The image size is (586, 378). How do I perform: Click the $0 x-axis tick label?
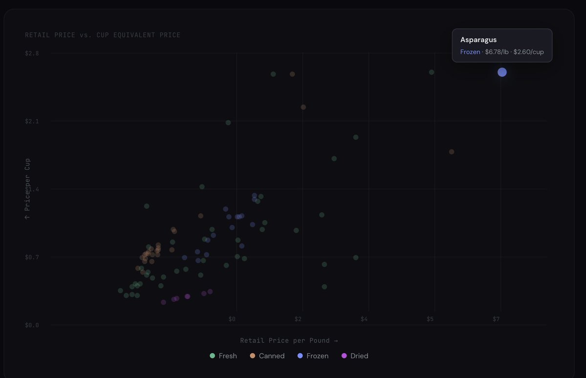click(x=232, y=319)
